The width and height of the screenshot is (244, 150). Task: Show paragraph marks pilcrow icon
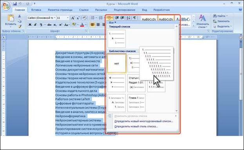[134, 18]
